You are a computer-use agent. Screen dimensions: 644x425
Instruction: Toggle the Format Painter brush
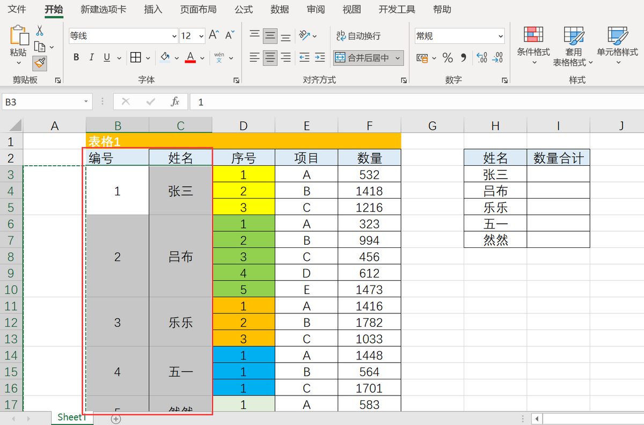click(x=40, y=63)
